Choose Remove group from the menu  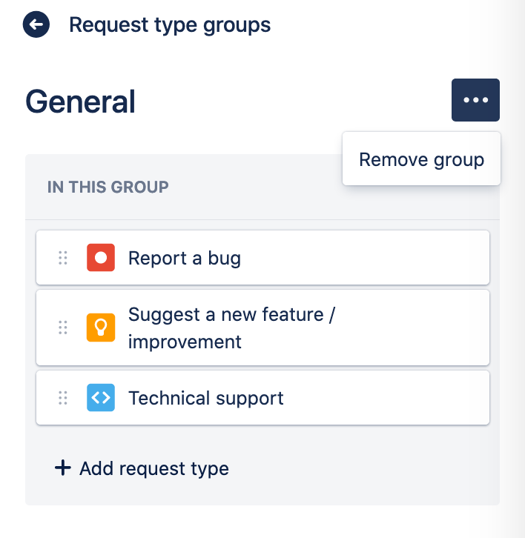coord(421,159)
